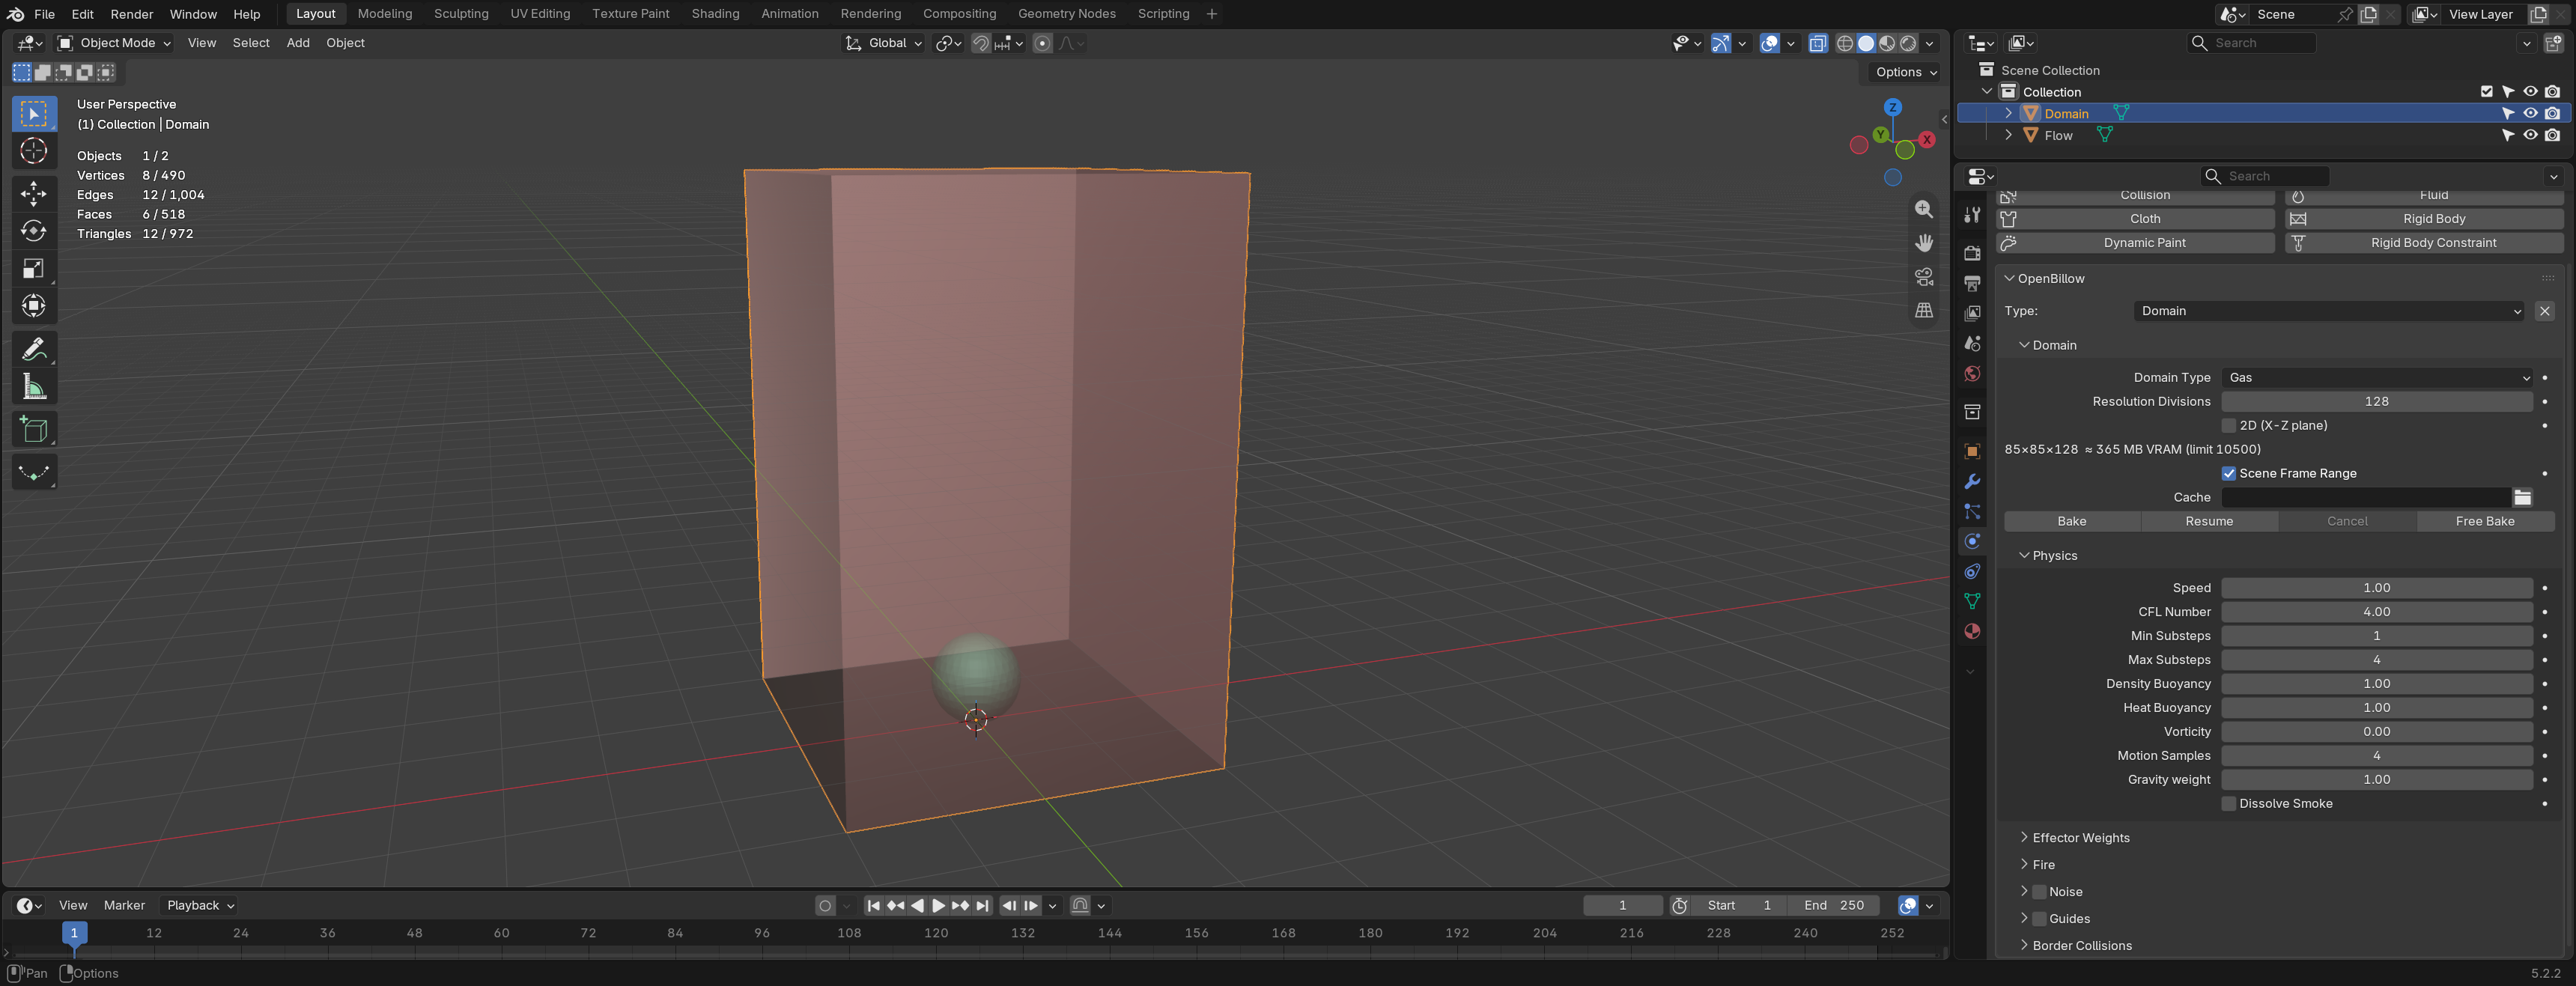Toggle camera view icon in viewport
Screen dimensions: 2576x986
1923,277
